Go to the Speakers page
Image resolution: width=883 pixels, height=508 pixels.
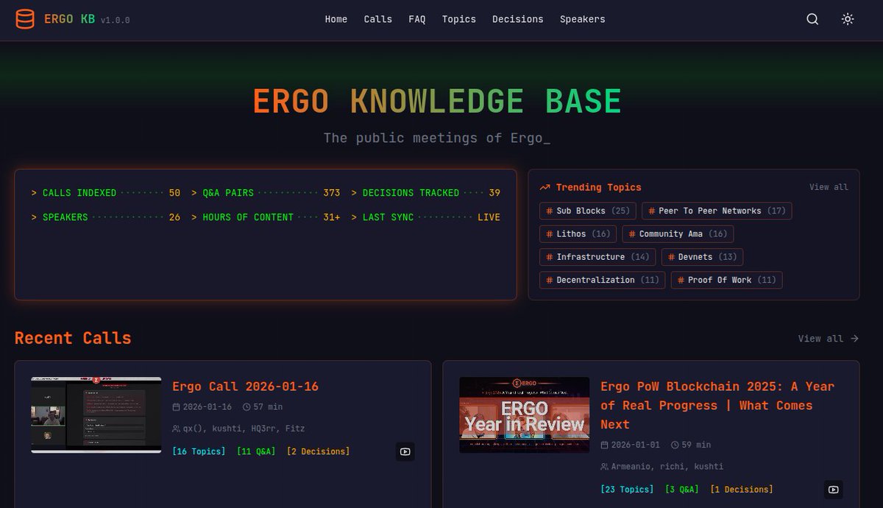[582, 19]
